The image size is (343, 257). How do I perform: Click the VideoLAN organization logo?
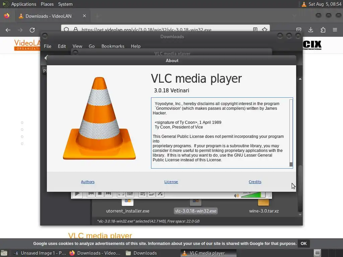(x=27, y=45)
